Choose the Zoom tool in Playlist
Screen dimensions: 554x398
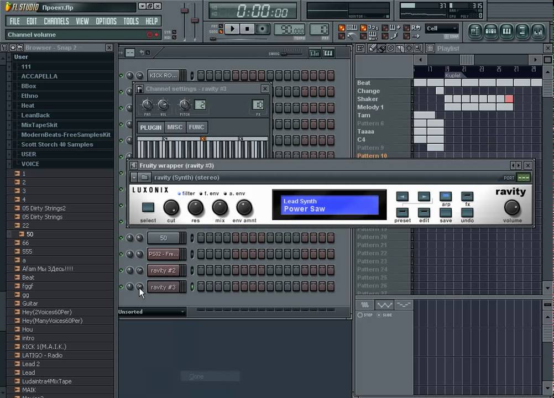418,49
